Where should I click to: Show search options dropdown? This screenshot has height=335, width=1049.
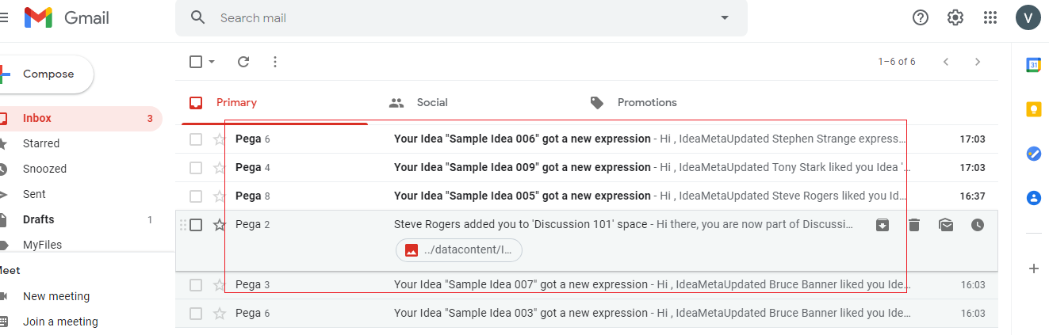[x=724, y=17]
